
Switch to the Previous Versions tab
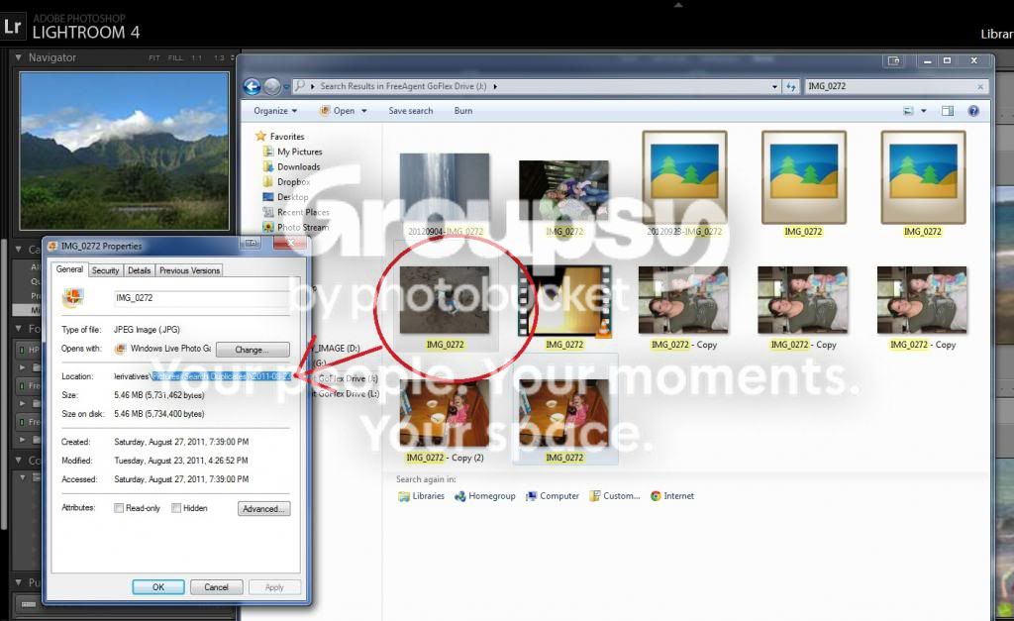click(189, 270)
